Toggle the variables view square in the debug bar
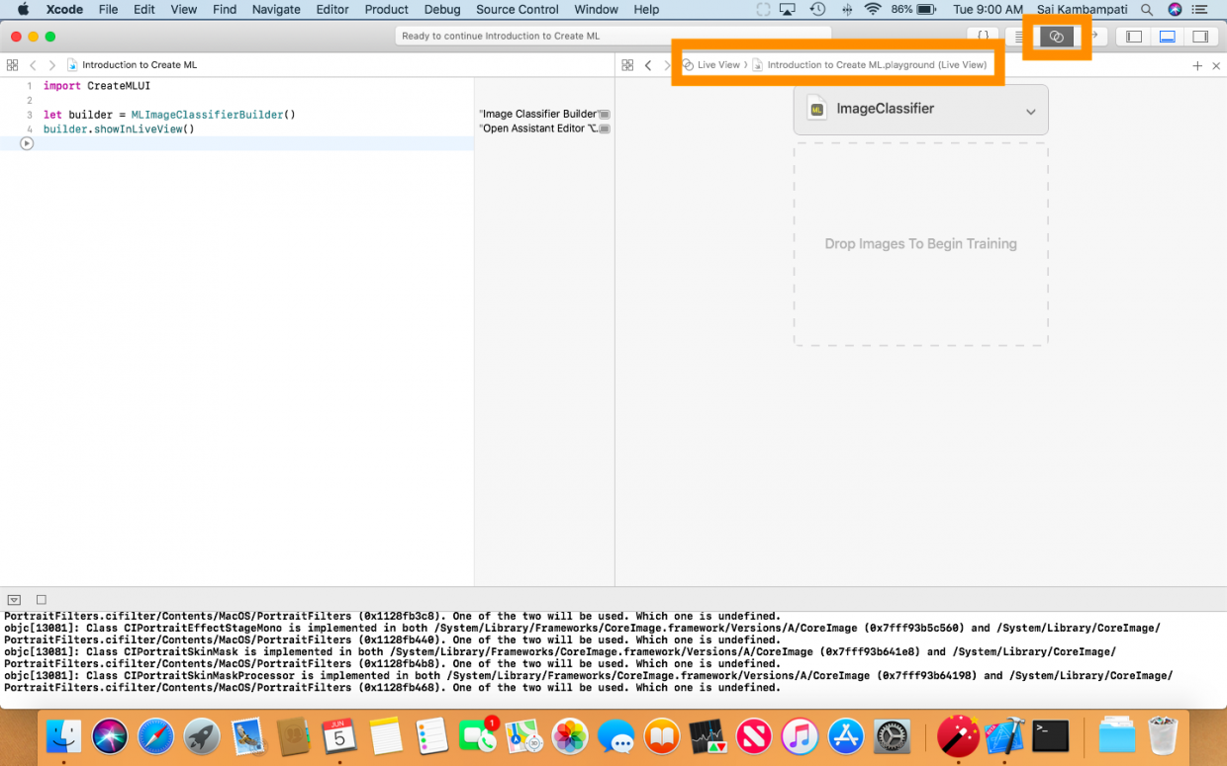The image size is (1227, 766). [40, 599]
